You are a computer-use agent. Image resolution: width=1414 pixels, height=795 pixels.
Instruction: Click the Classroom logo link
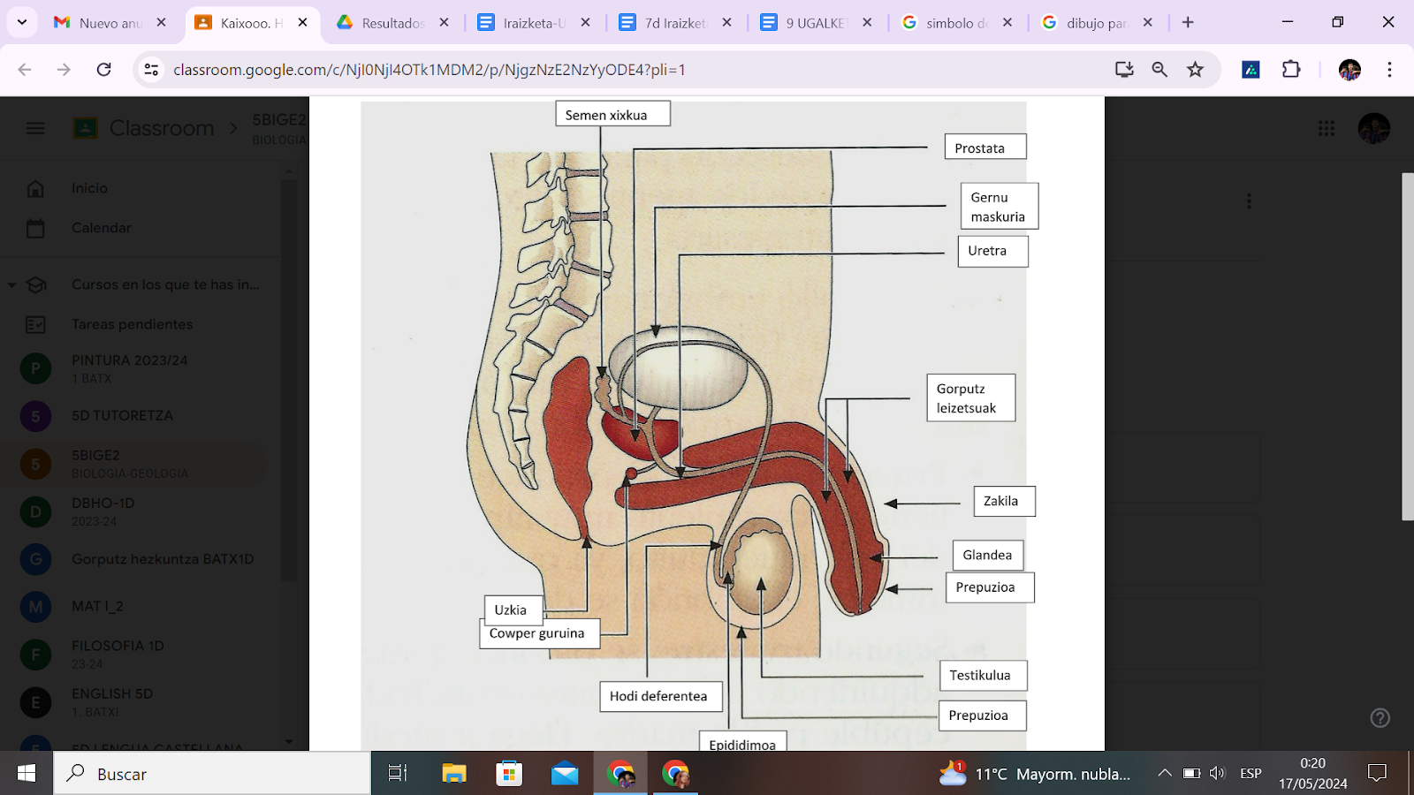144,128
